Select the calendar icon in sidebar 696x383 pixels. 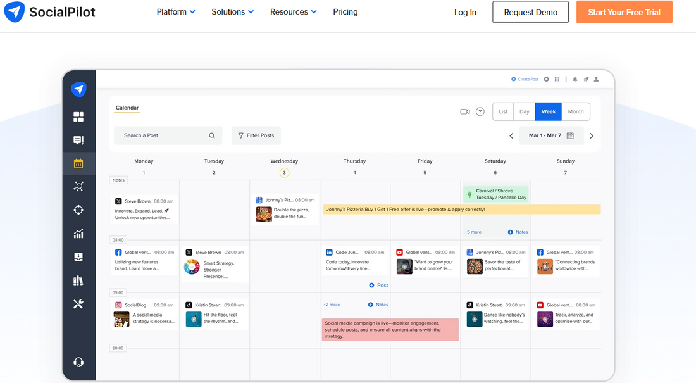tap(78, 163)
